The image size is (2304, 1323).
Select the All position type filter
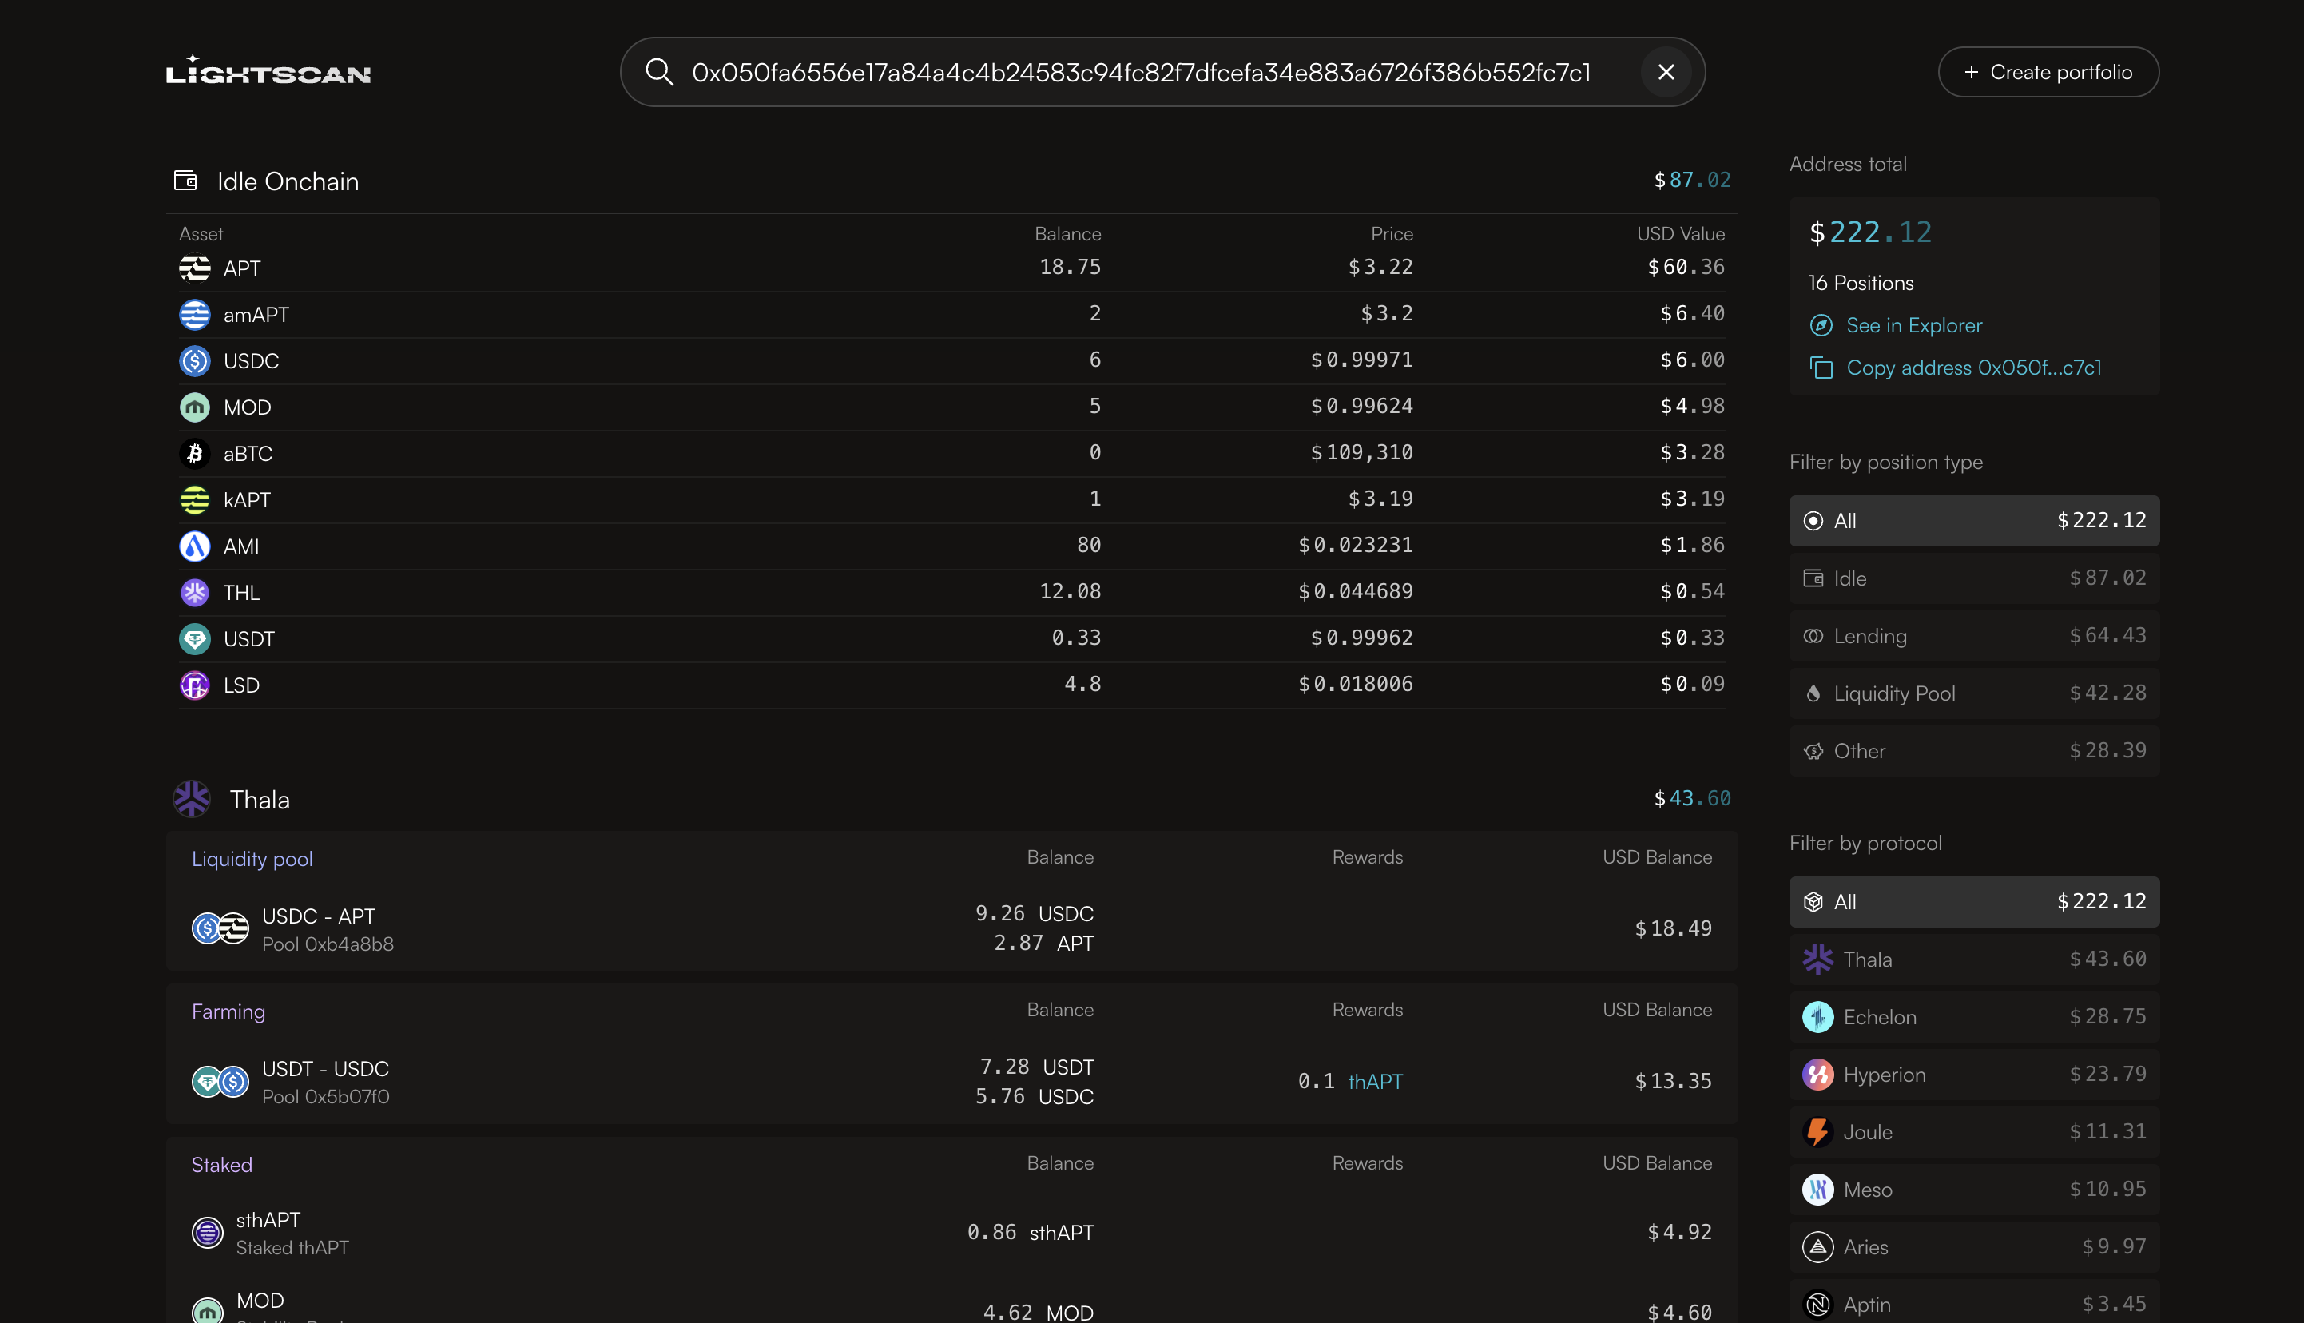1973,521
